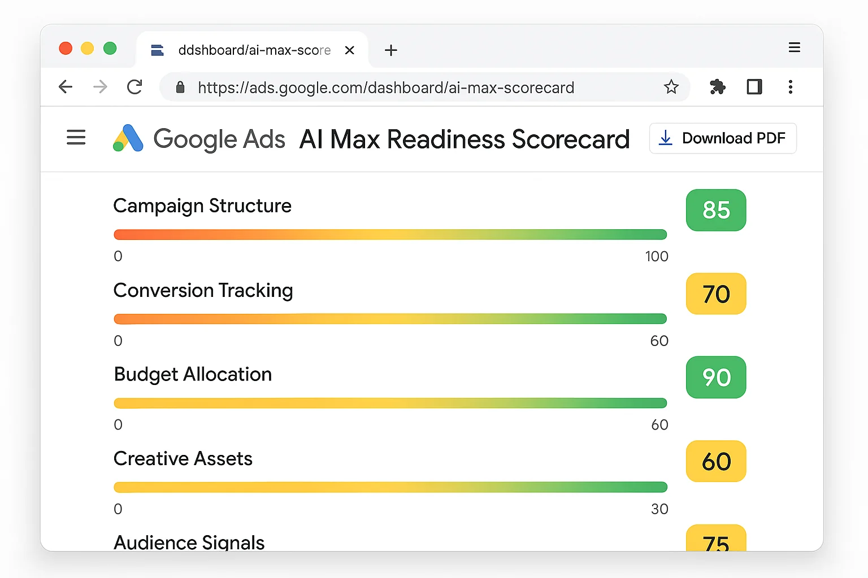
Task: Click the back navigation arrow
Action: 66,87
